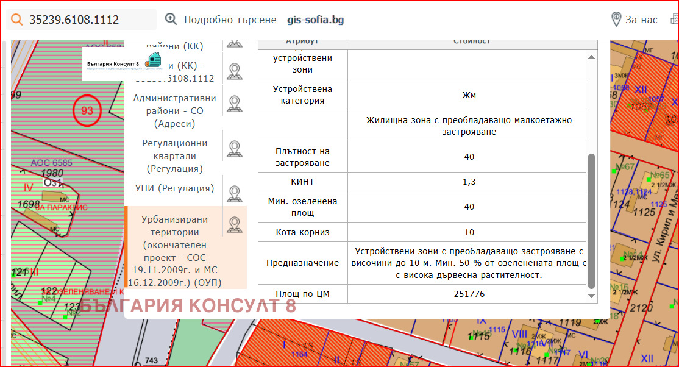The image size is (679, 367).
Task: Select the Административни райони - СО (Адреси) layer
Action: click(175, 110)
